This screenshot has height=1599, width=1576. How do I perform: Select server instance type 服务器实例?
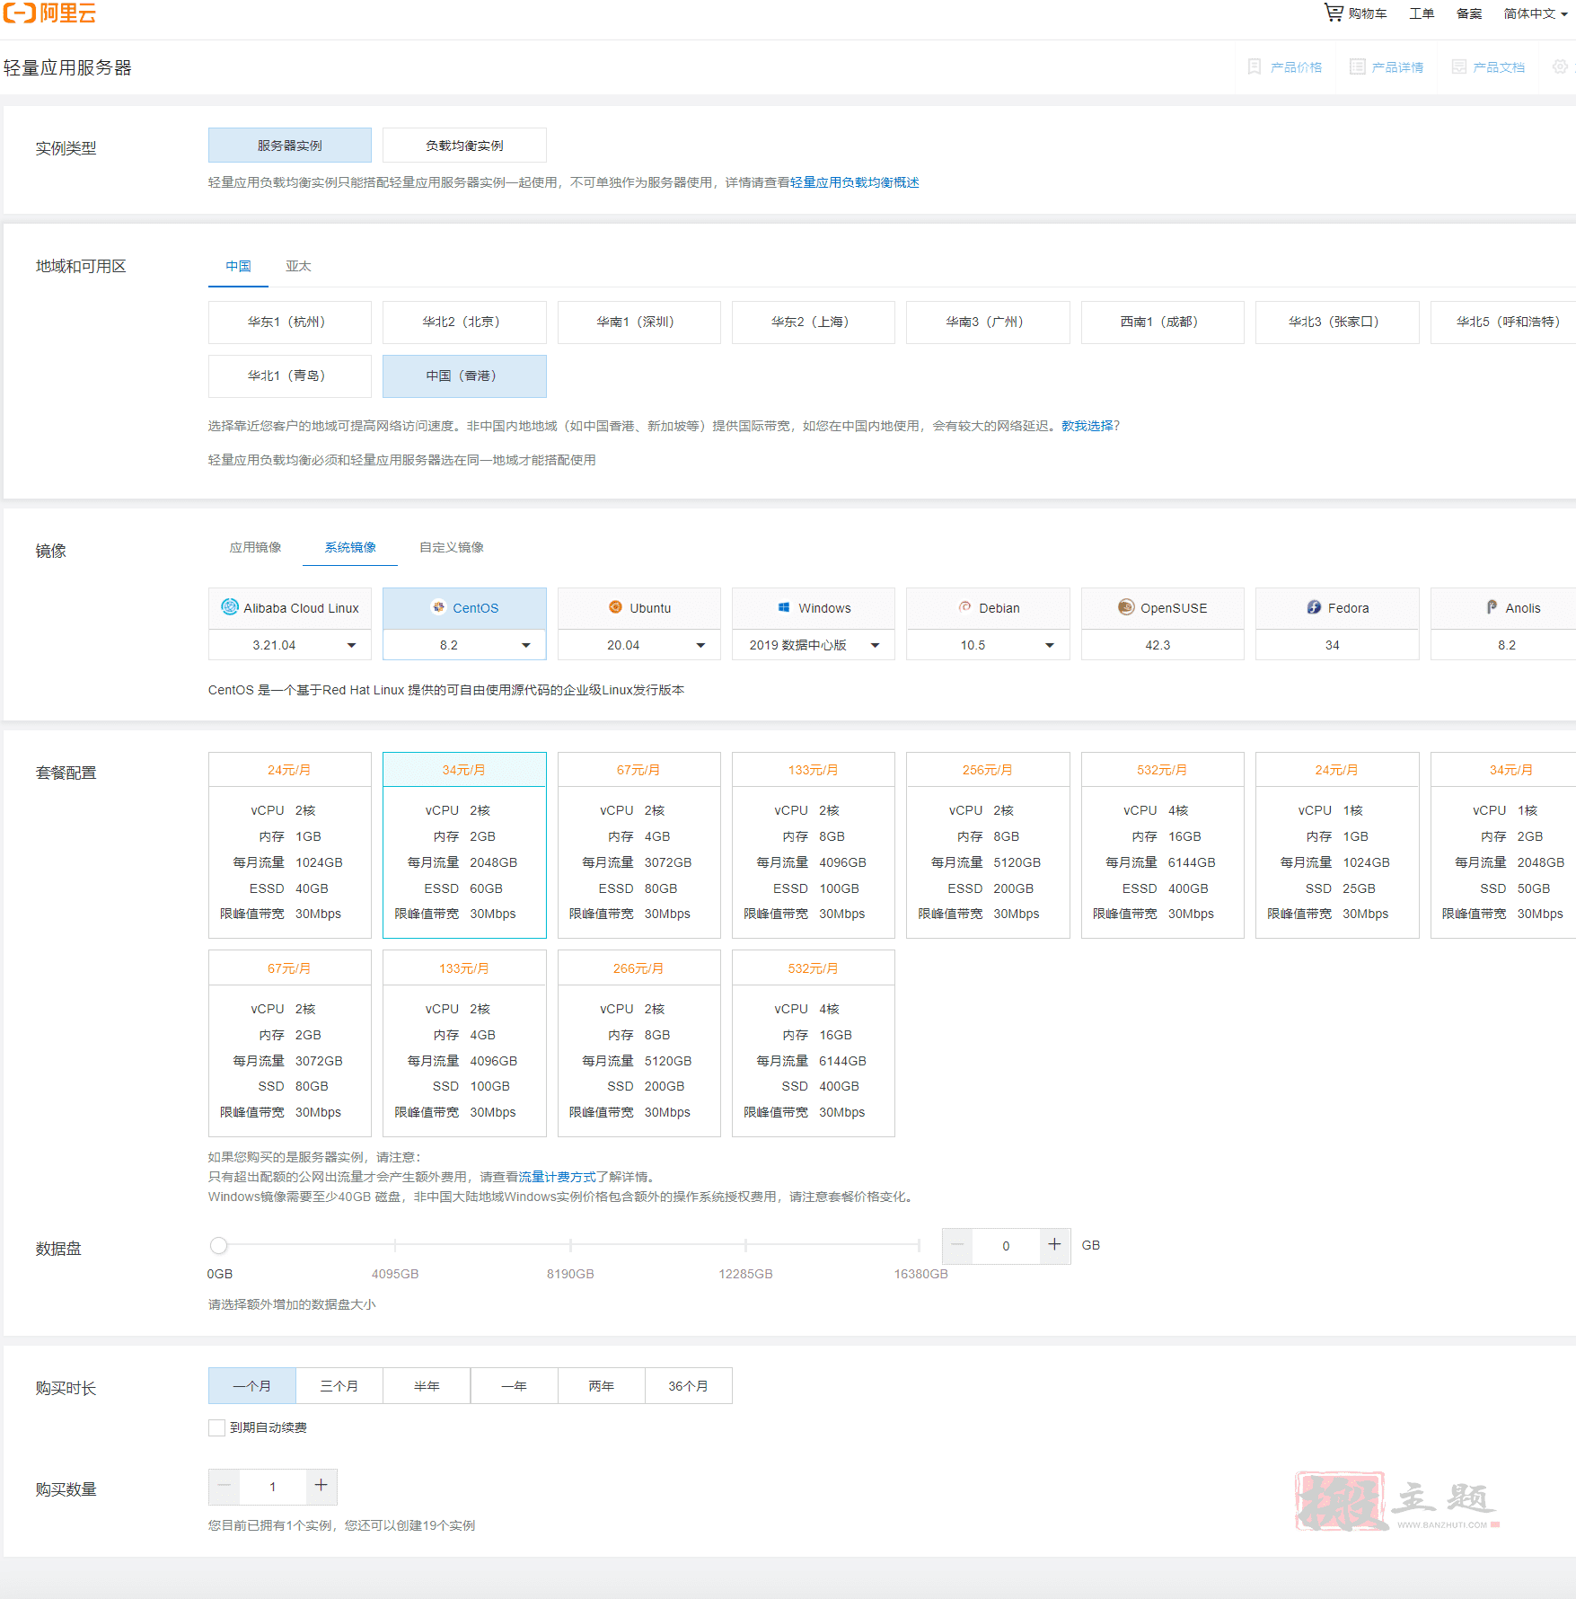click(289, 146)
